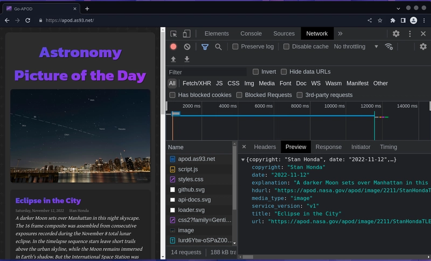Click the network Filter text field

[x=207, y=72]
